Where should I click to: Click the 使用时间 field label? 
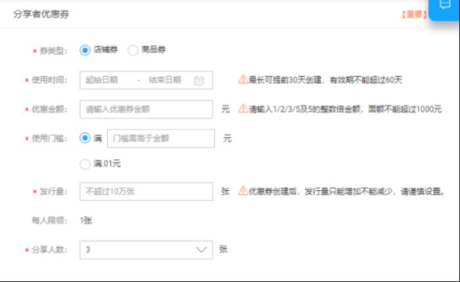(x=49, y=80)
